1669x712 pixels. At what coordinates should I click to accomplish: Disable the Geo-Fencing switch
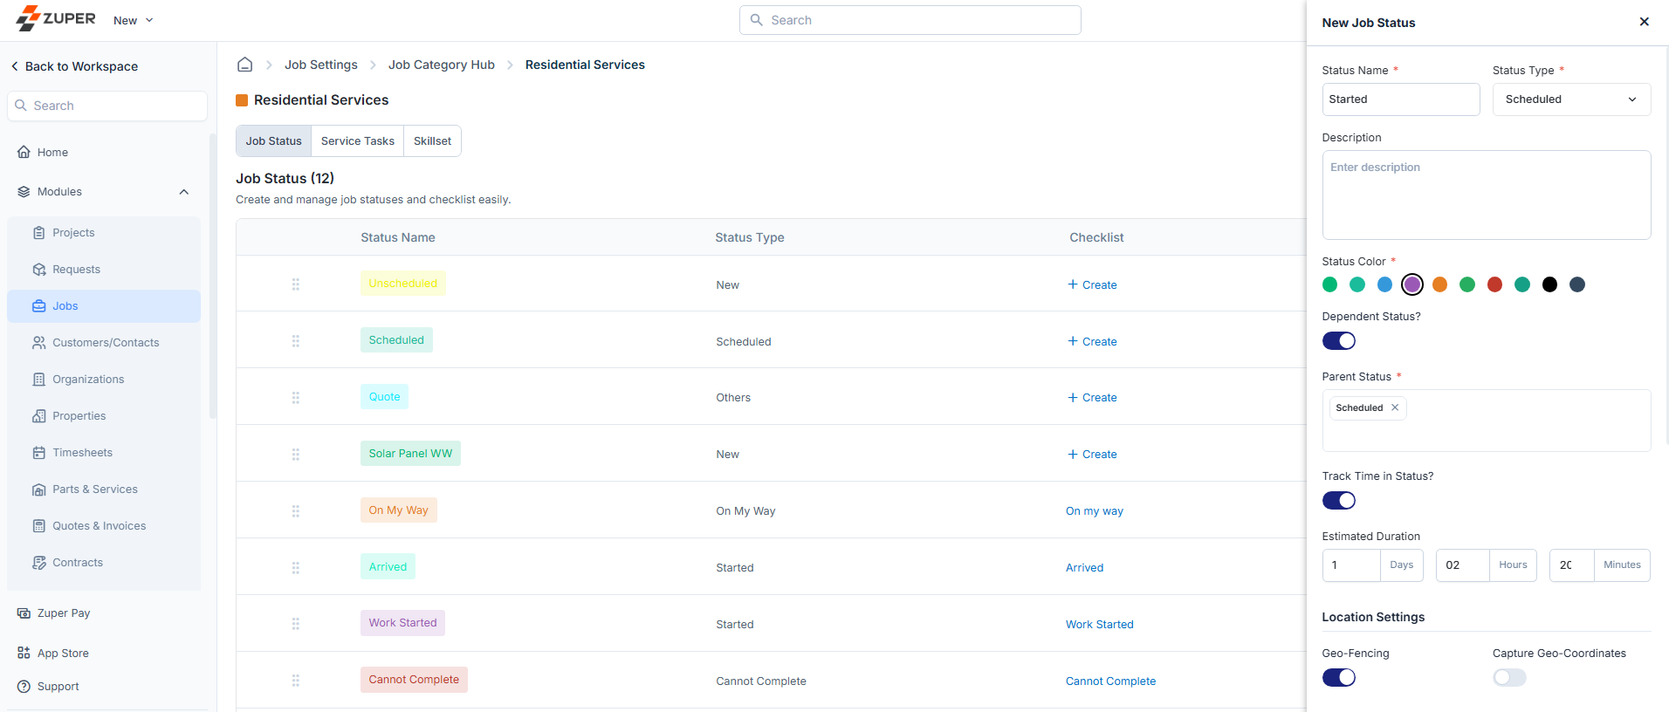tap(1338, 678)
